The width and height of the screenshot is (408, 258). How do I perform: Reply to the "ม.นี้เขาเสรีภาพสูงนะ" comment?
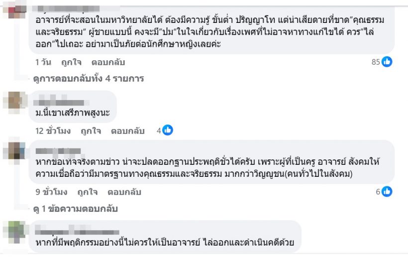(x=127, y=131)
